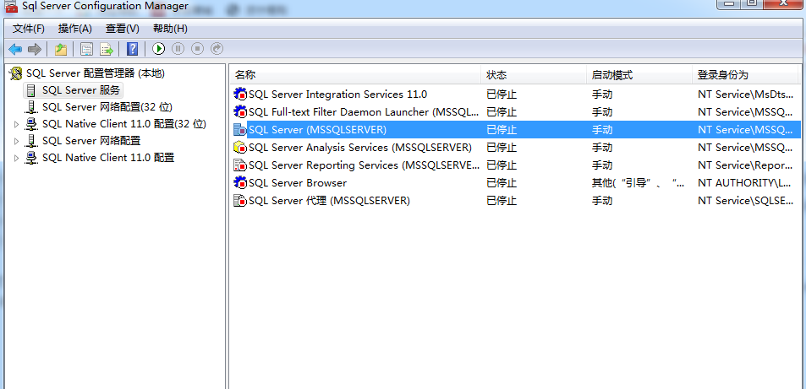Image resolution: width=806 pixels, height=389 pixels.
Task: Select SQL Server 网络配置(32 位) node
Action: (107, 107)
